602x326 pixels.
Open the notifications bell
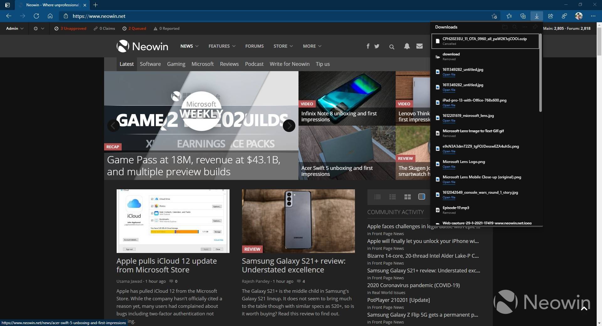[x=407, y=46]
